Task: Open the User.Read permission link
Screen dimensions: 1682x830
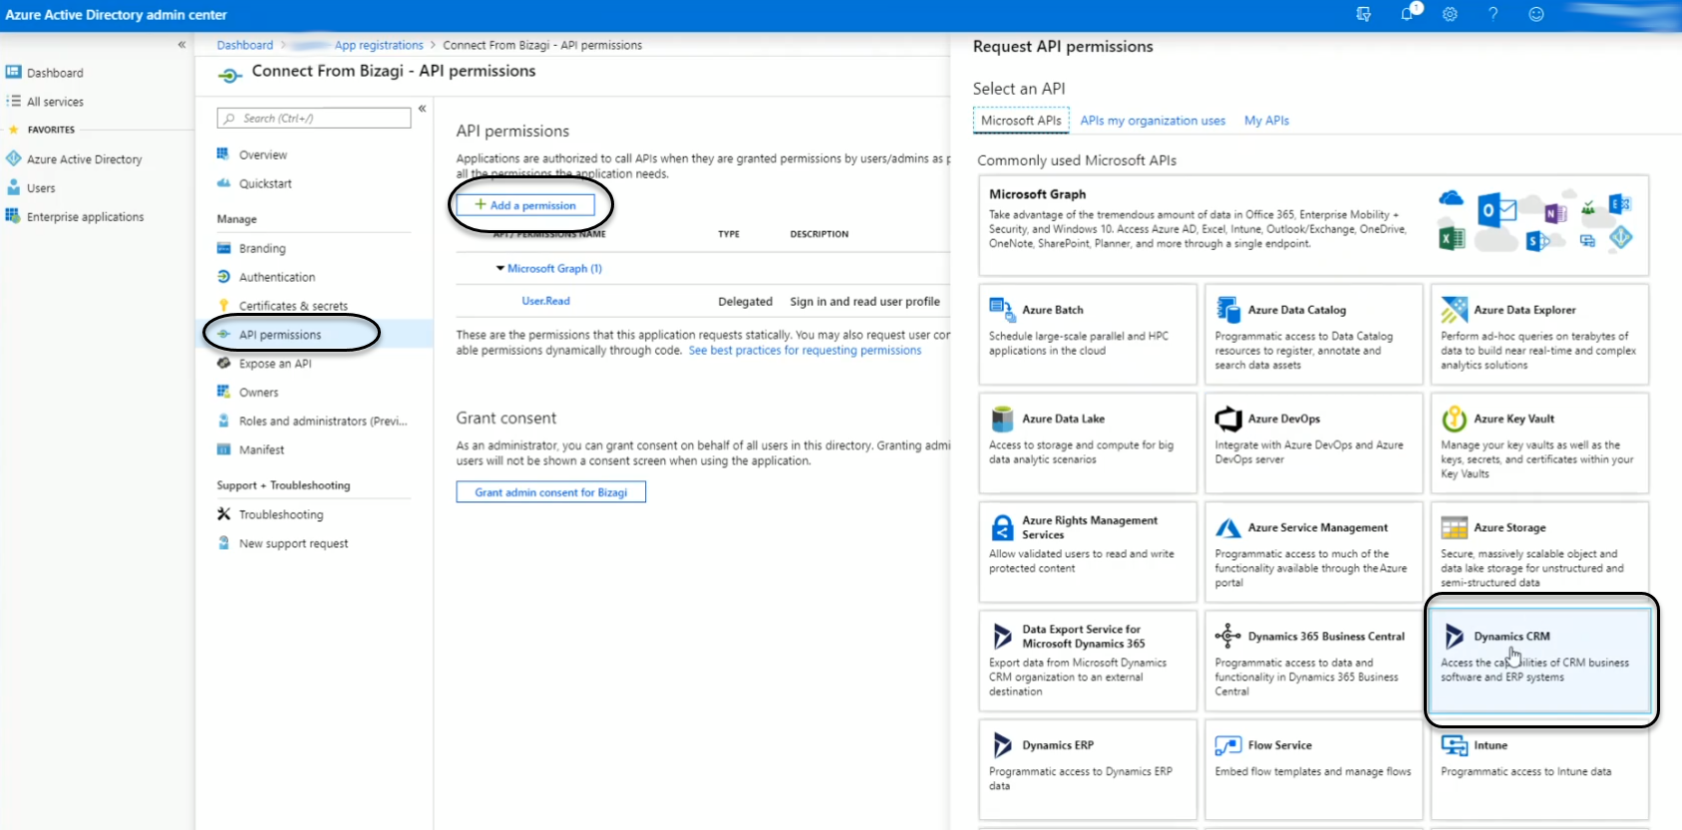Action: (x=546, y=302)
